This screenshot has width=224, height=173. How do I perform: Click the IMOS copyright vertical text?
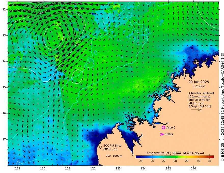[222, 107]
